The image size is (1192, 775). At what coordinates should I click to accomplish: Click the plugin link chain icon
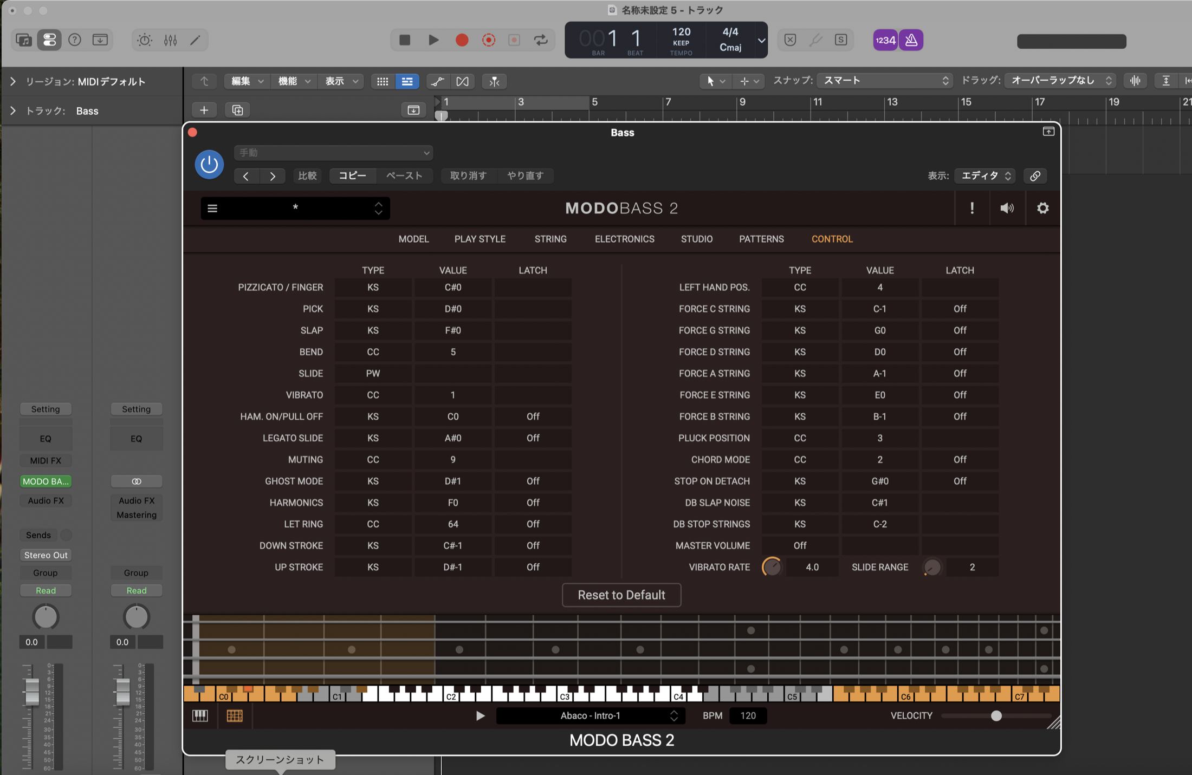[x=1035, y=176]
